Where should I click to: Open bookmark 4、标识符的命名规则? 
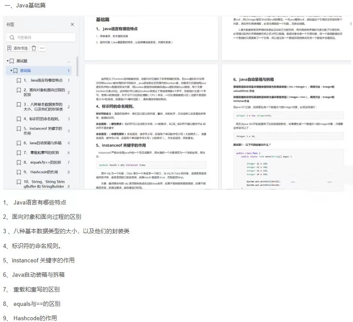tap(42, 119)
